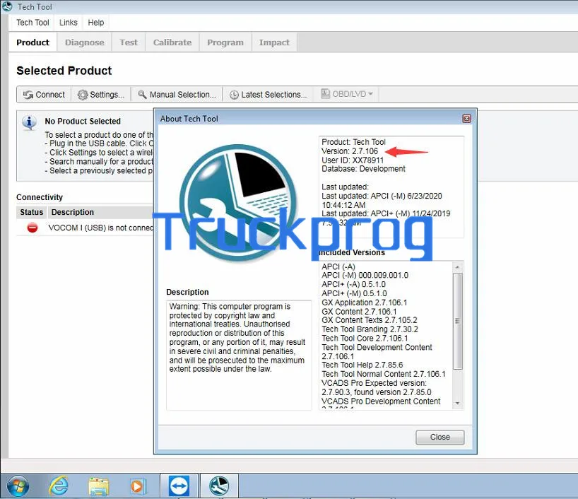Select the APCI (-M) 000.009.001.0 entry

(365, 275)
